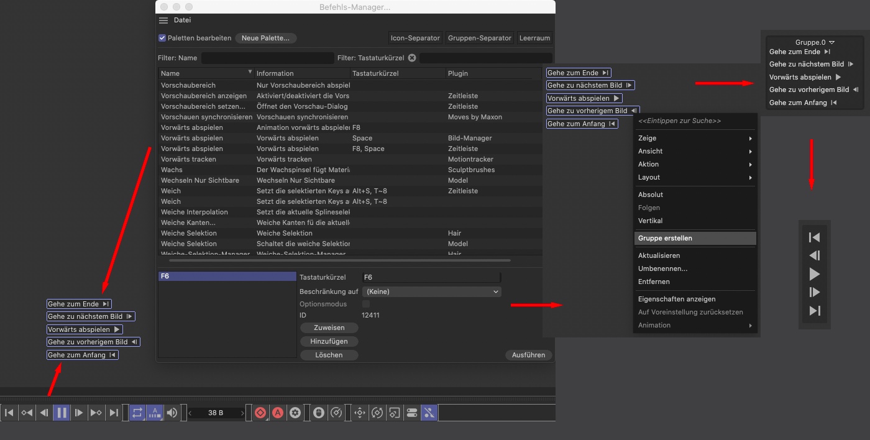
Task: Click the autokeying 'A' red icon
Action: [278, 413]
